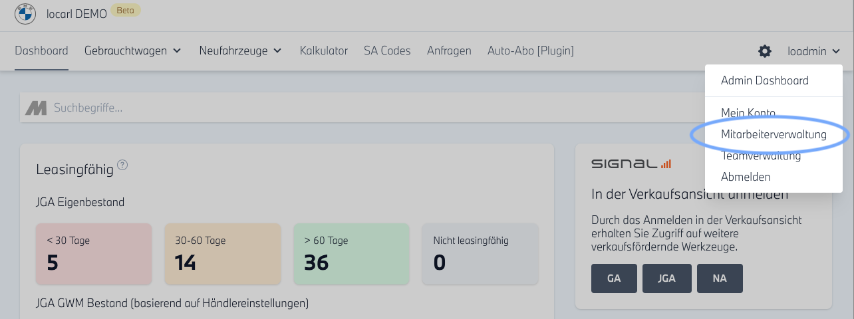The image size is (854, 319).
Task: Open settings with the gear icon
Action: coord(765,51)
